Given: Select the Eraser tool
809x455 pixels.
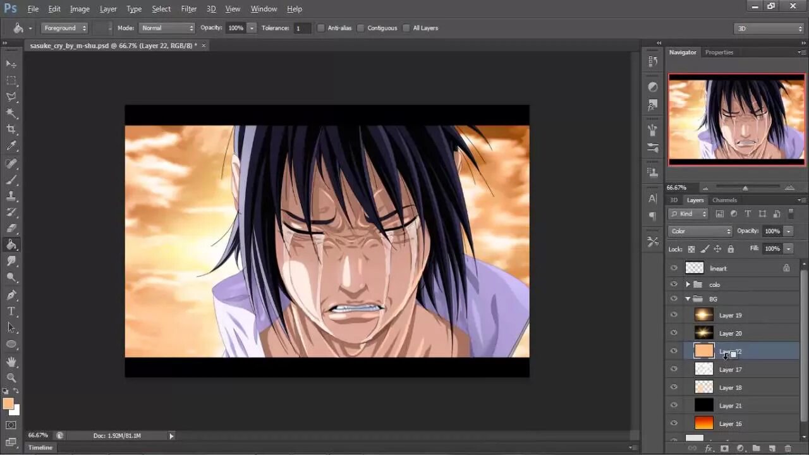Looking at the screenshot, I should [x=11, y=228].
